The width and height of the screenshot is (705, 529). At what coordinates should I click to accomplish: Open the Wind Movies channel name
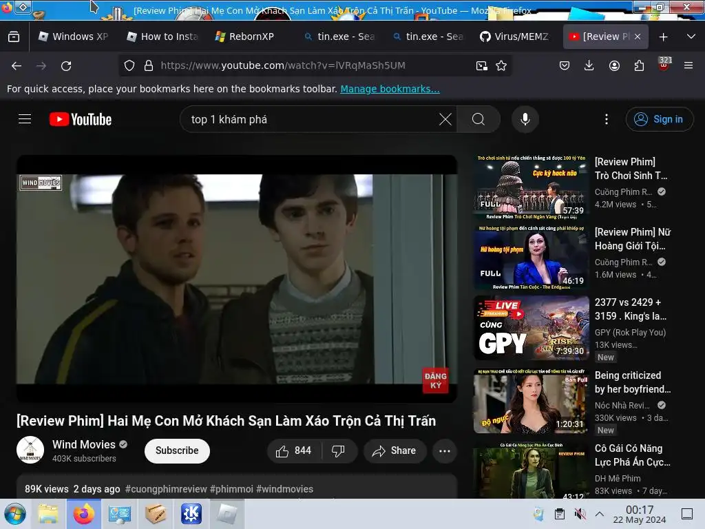[83, 444]
